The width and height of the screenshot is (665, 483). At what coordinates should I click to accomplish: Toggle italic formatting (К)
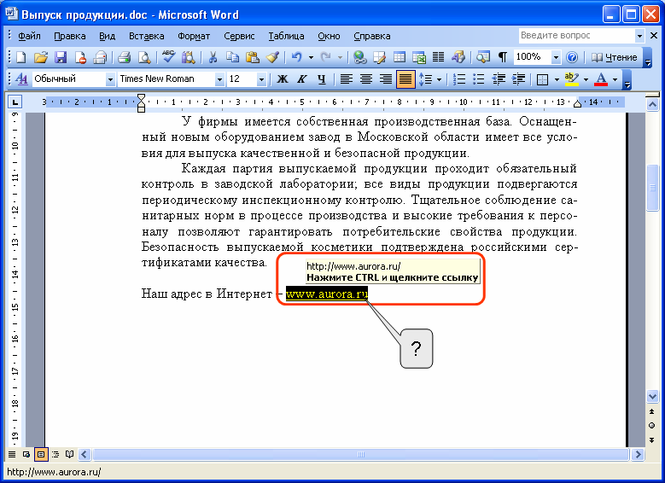pos(301,79)
